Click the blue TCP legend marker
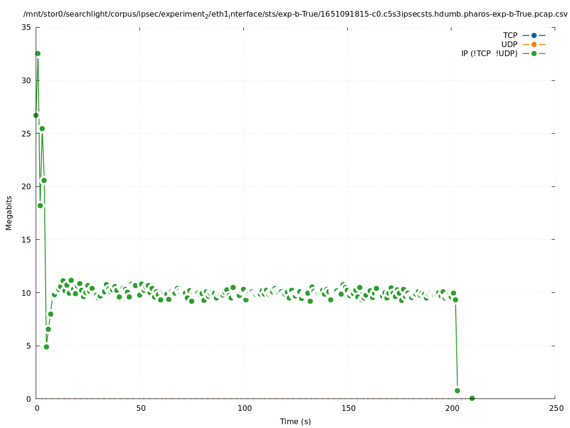 [534, 35]
